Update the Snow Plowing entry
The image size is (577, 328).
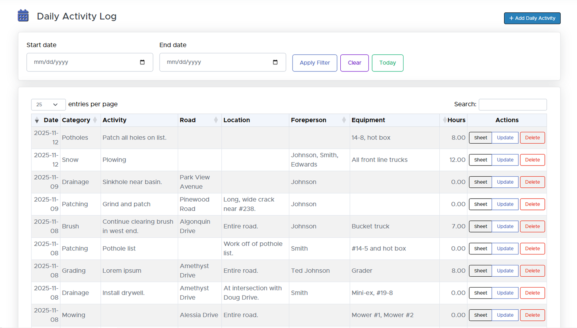coord(505,160)
